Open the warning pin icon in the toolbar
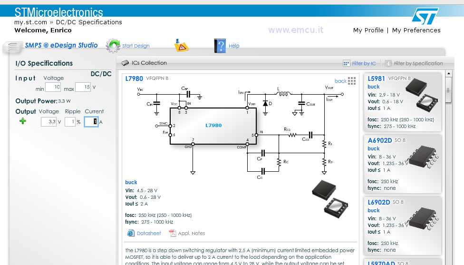The height and width of the screenshot is (265, 464). click(181, 46)
